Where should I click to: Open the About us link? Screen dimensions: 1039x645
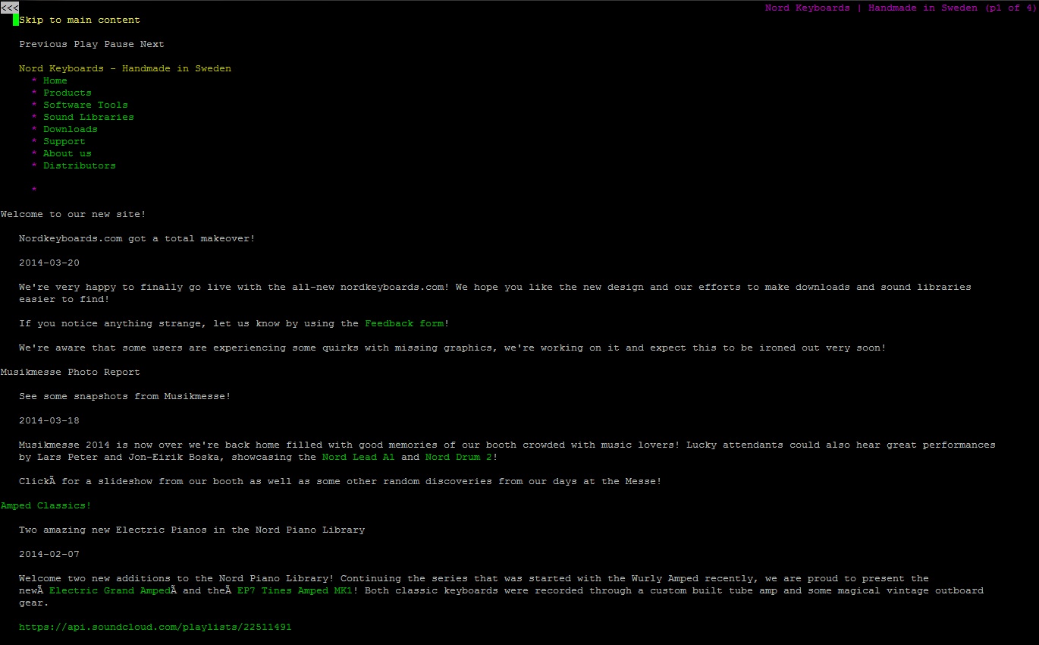pyautogui.click(x=67, y=153)
